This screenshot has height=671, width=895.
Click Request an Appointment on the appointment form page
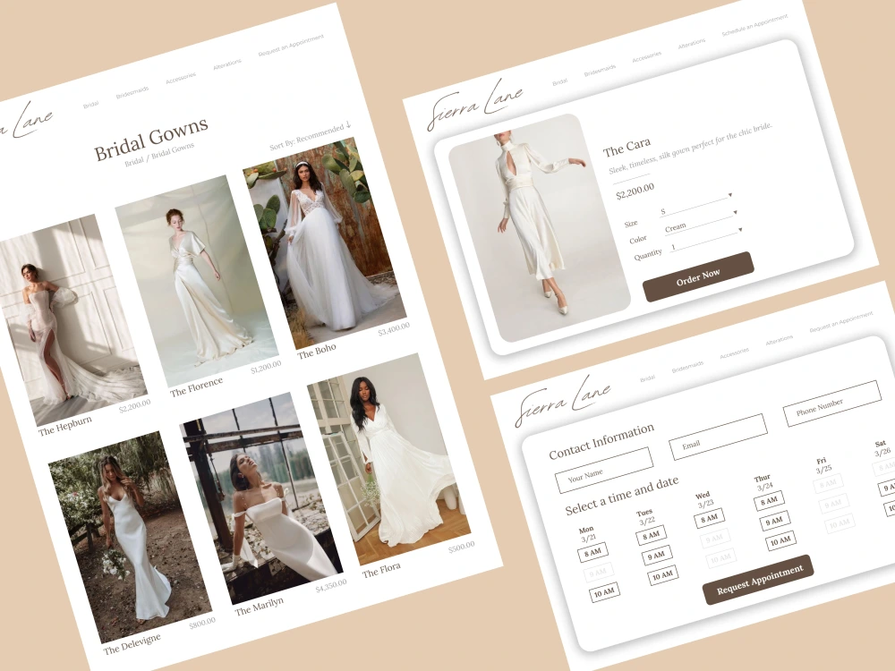point(841,322)
